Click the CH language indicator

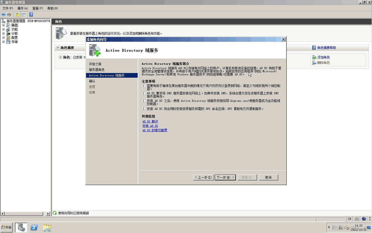tap(350, 219)
